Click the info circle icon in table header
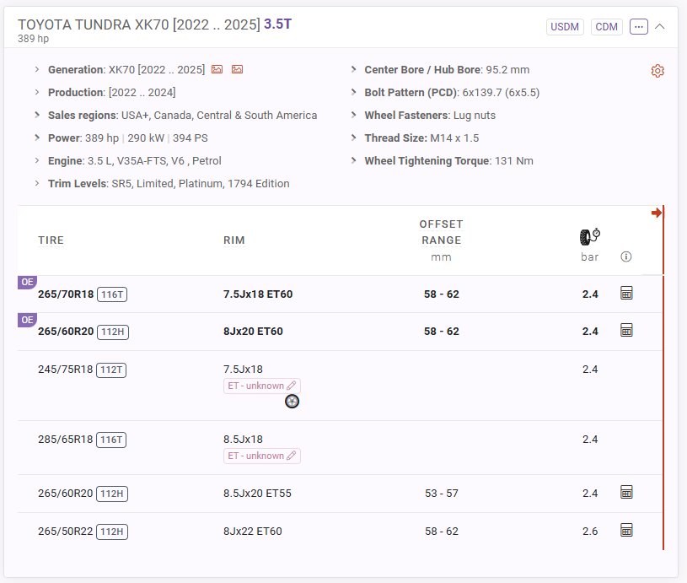The image size is (687, 583). click(626, 256)
